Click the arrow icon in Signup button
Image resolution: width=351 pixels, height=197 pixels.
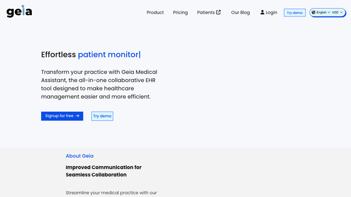(77, 115)
